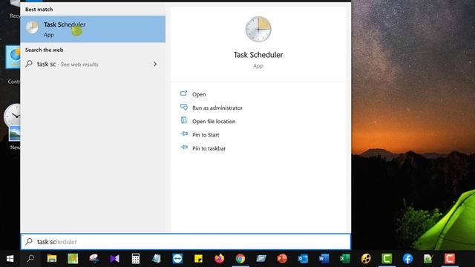Click the 'Search the web' heading
This screenshot has height=267, width=475.
pyautogui.click(x=45, y=50)
